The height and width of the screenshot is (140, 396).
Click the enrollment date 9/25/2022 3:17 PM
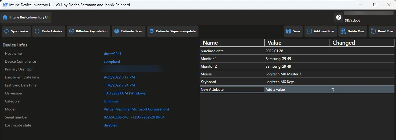point(119,77)
